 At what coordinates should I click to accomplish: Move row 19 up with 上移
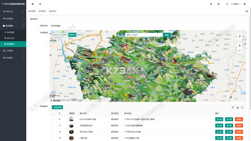point(219,138)
